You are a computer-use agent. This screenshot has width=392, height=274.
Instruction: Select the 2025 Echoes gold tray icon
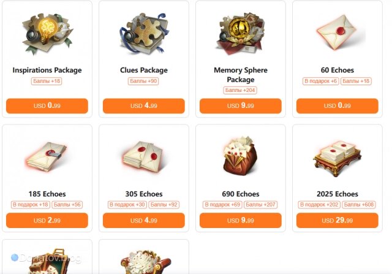[337, 158]
